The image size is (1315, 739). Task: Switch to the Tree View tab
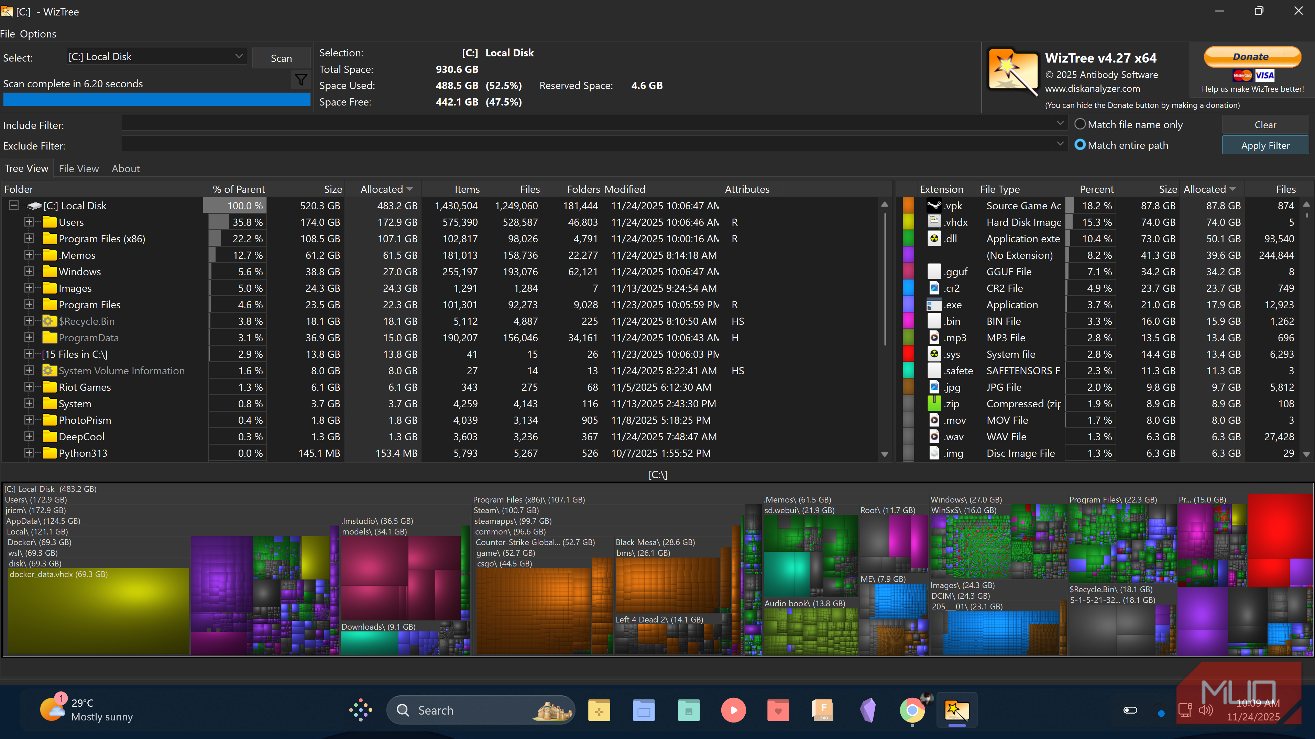click(26, 168)
